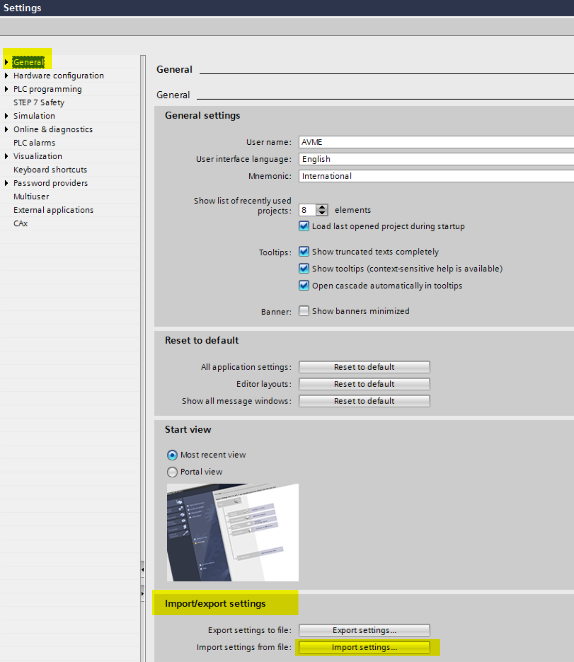This screenshot has width=574, height=662.
Task: Choose Most recent view start option
Action: 172,455
